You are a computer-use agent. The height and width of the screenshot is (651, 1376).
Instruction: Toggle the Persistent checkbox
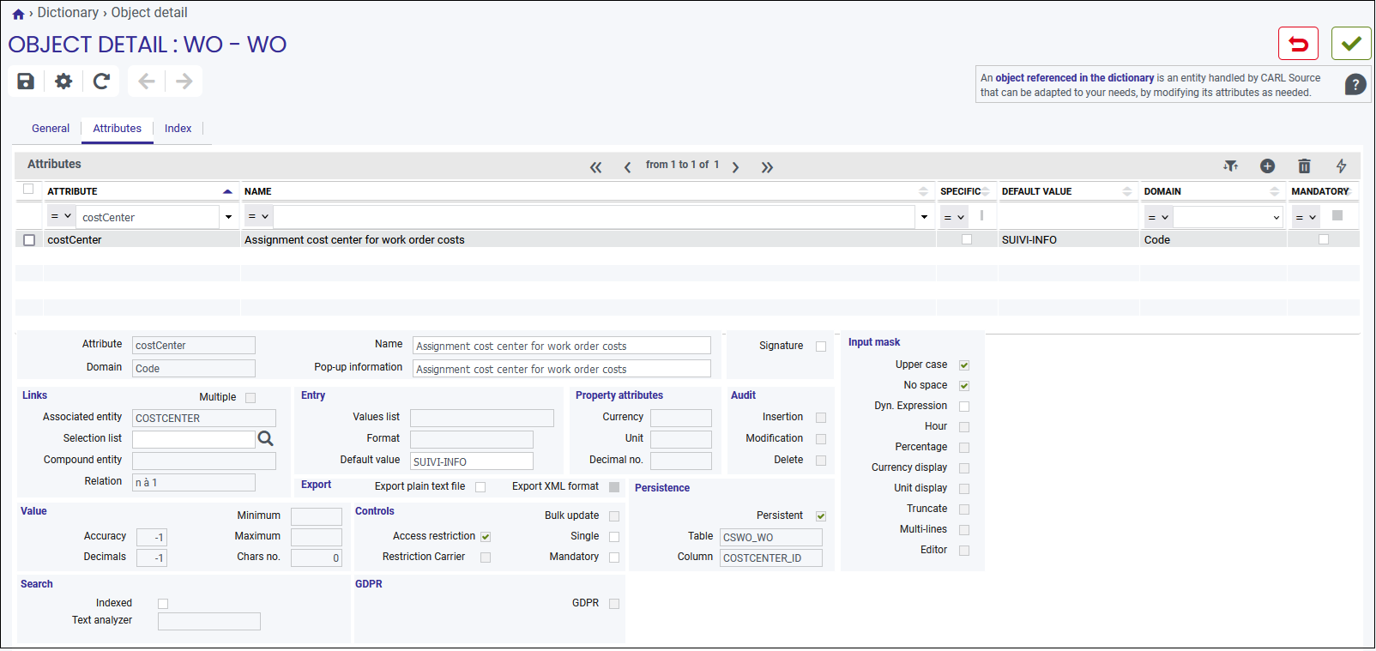pos(821,516)
